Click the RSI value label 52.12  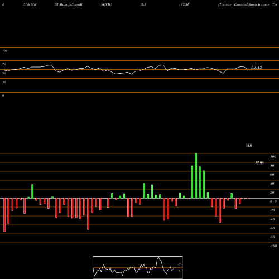pyautogui.click(x=257, y=68)
